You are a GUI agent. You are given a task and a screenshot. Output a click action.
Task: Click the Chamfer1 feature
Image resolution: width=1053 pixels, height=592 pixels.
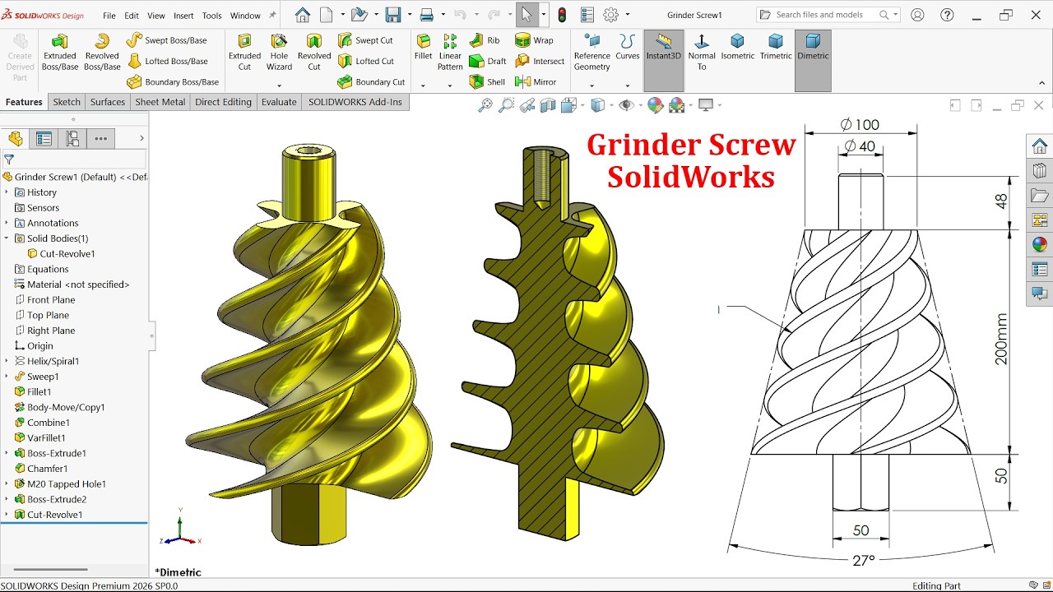tap(48, 469)
